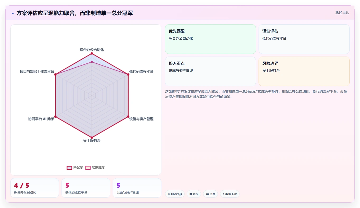Click the 协同平台 AI 助手 radar axis label

41,119
